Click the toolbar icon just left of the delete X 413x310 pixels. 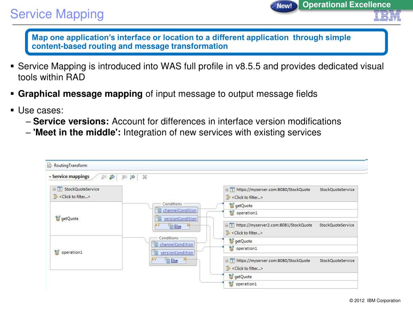click(x=132, y=177)
